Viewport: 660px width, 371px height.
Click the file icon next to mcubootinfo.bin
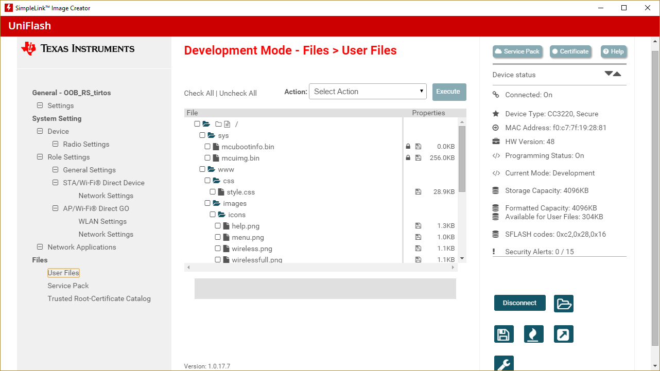point(216,147)
